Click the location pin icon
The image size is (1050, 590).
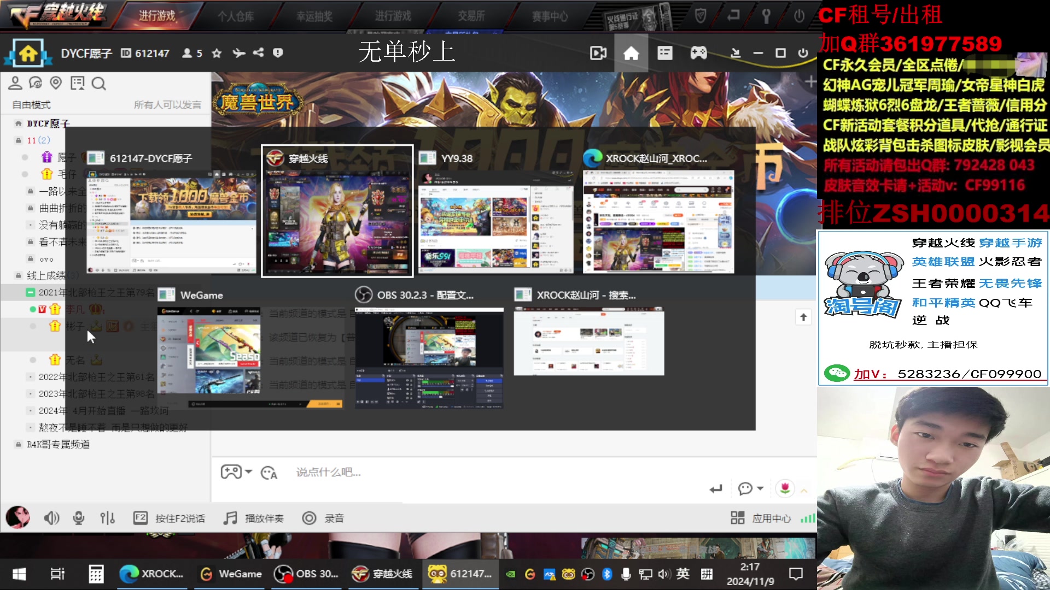(x=56, y=83)
